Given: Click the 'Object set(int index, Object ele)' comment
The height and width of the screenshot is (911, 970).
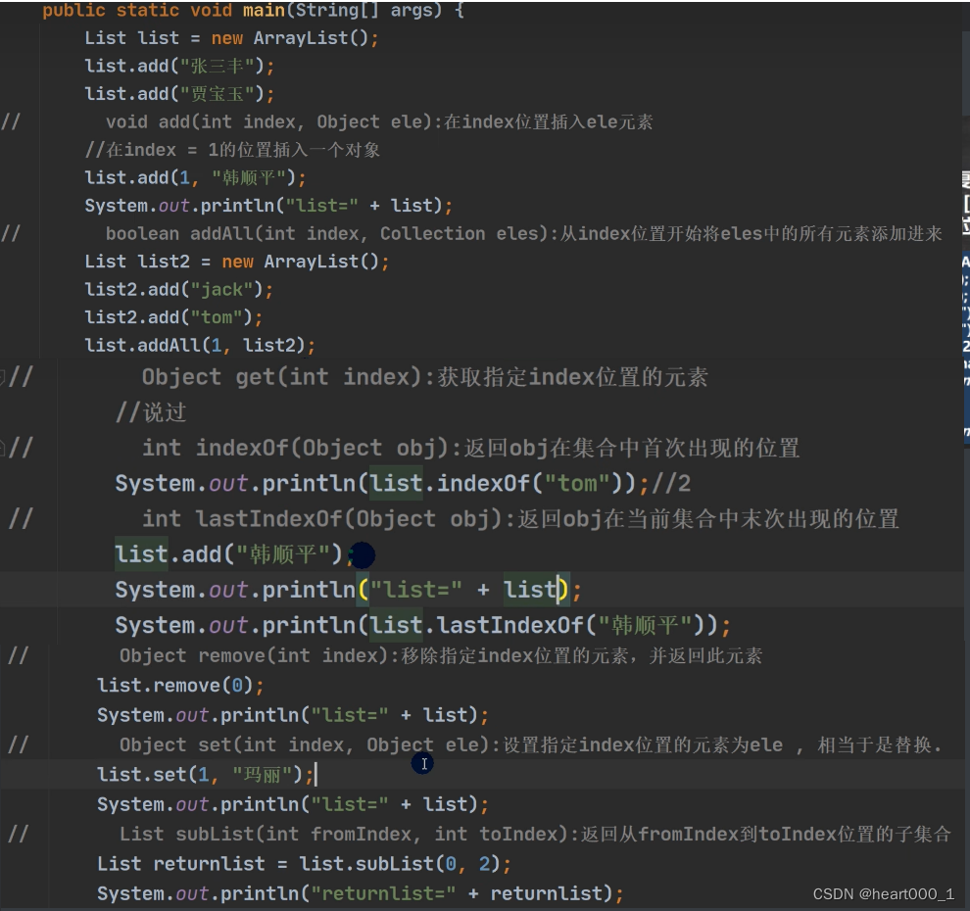Looking at the screenshot, I should pyautogui.click(x=530, y=744).
